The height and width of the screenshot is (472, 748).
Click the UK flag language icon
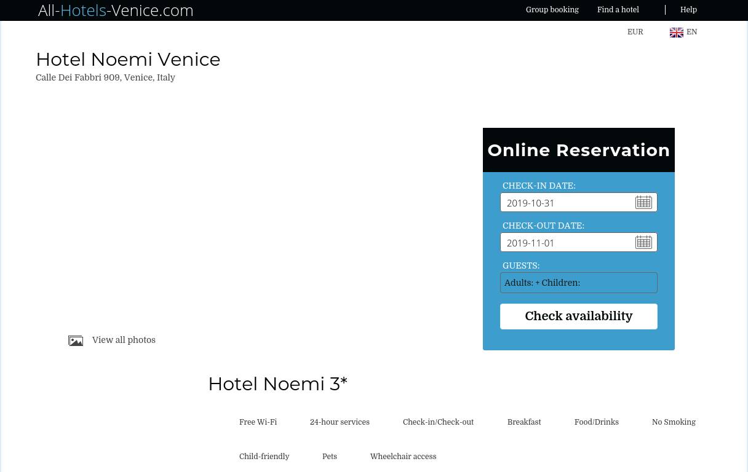pos(676,32)
